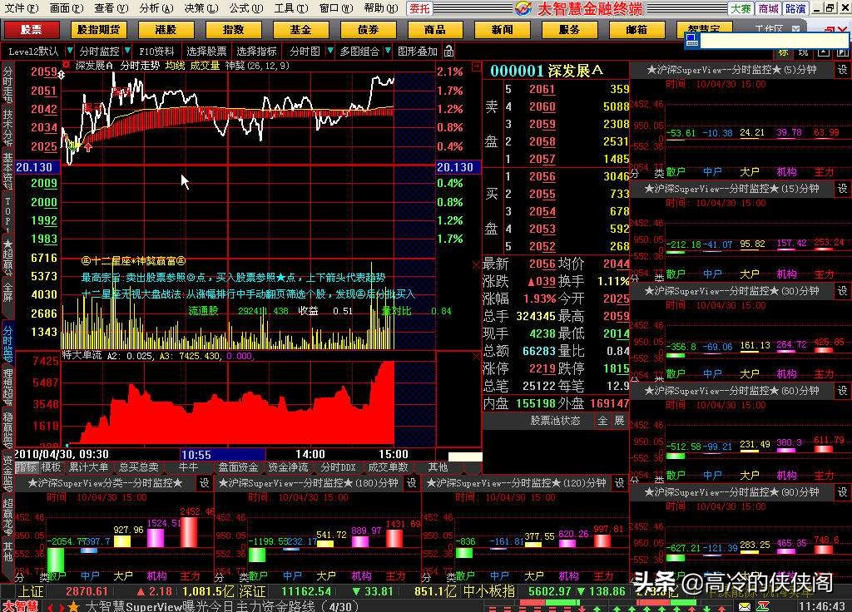852x612 pixels.
Task: Expand the 分时监控 toolbar dropdown arrow
Action: pyautogui.click(x=127, y=51)
